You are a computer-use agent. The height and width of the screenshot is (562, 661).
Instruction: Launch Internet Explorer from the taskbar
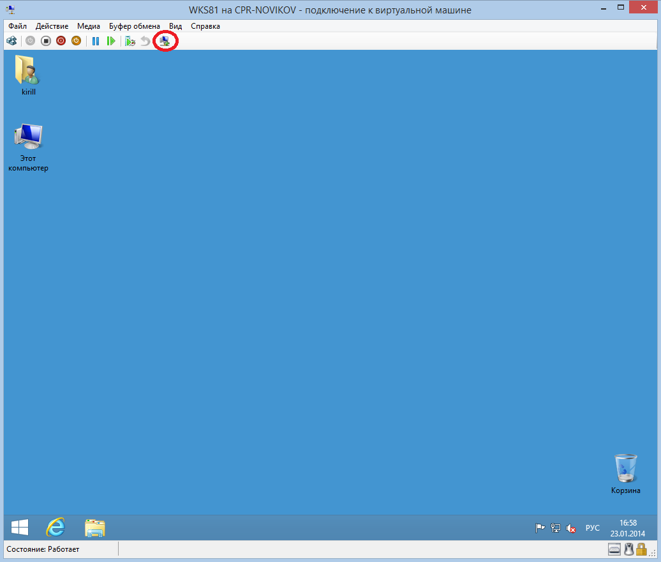(x=56, y=528)
